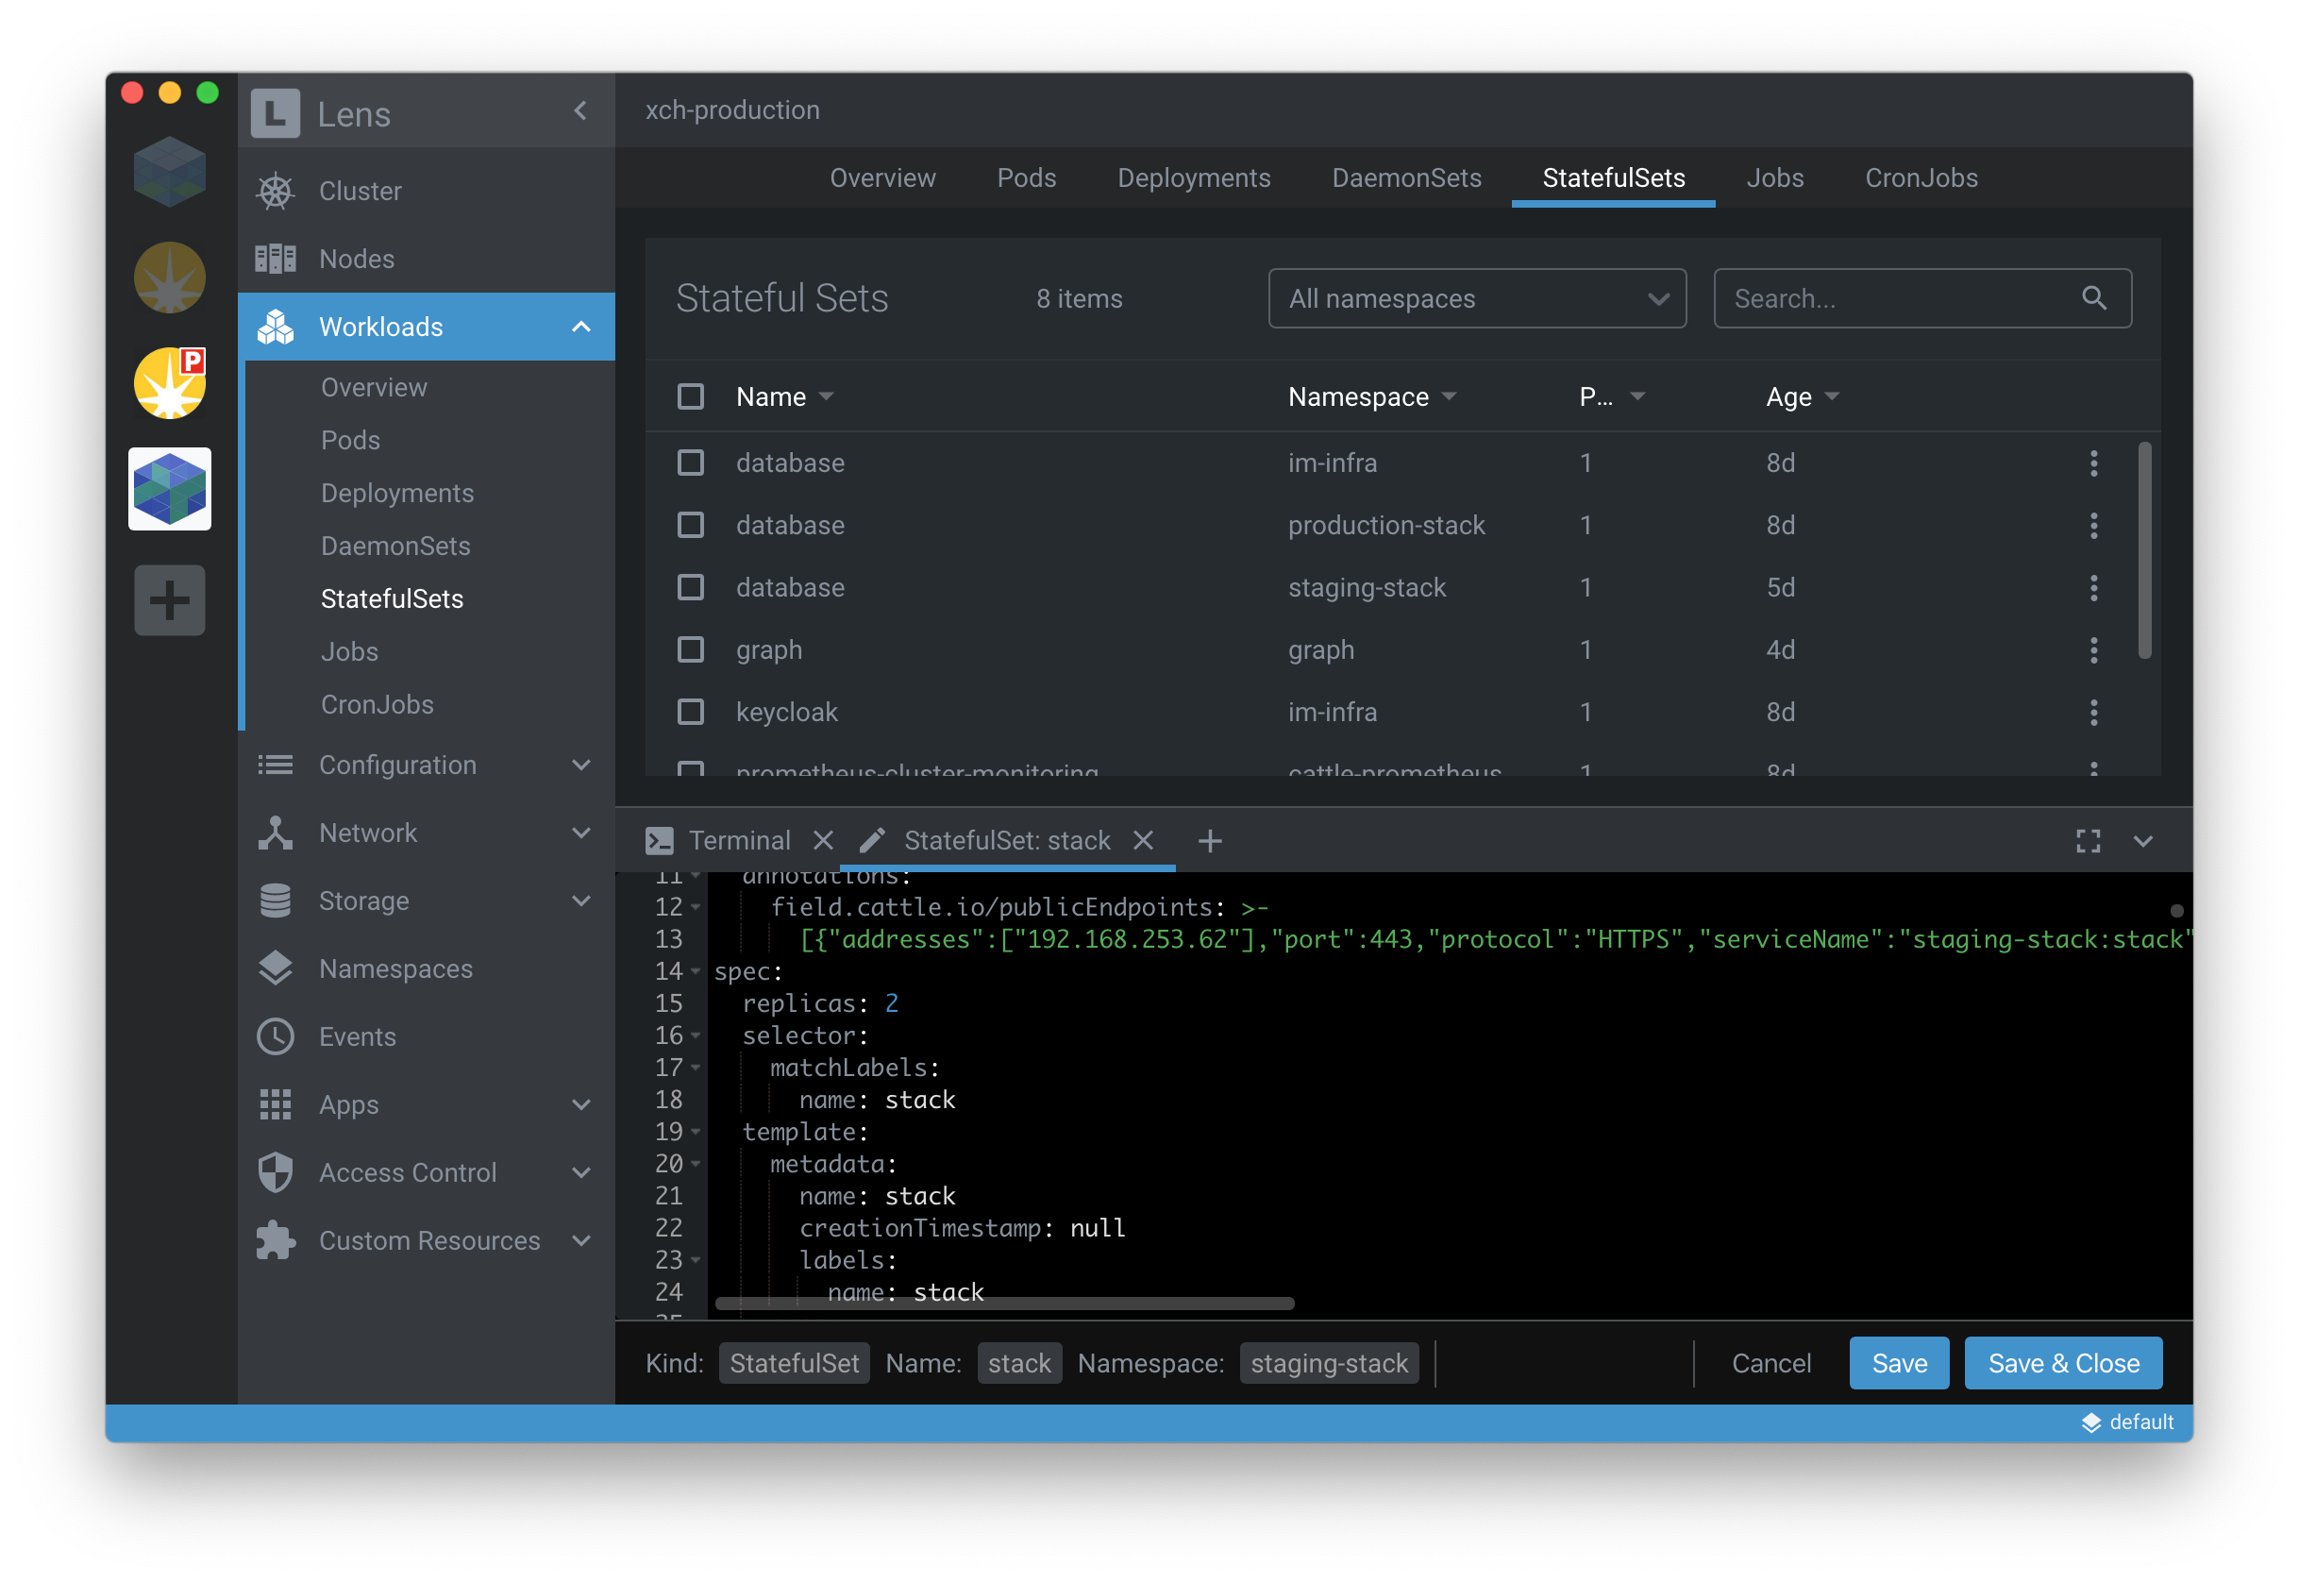Switch to the Deployments top tab
Viewport: 2299px width, 1582px height.
[x=1193, y=177]
